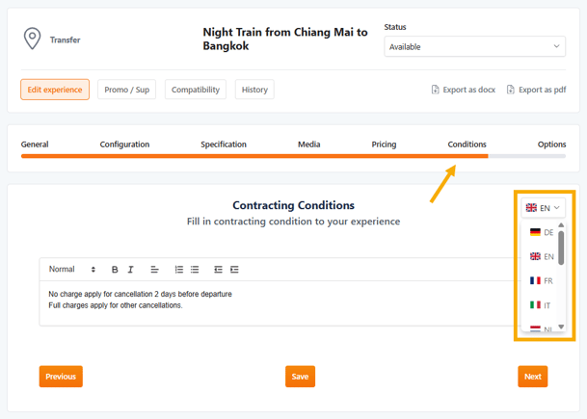
Task: Open the Status dropdown showing Available
Action: pos(474,46)
